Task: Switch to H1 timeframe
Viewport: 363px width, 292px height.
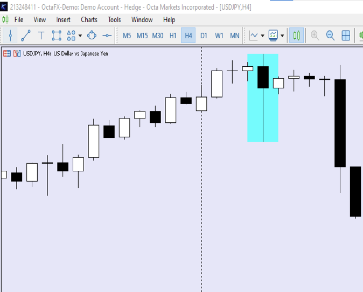Action: (x=173, y=36)
